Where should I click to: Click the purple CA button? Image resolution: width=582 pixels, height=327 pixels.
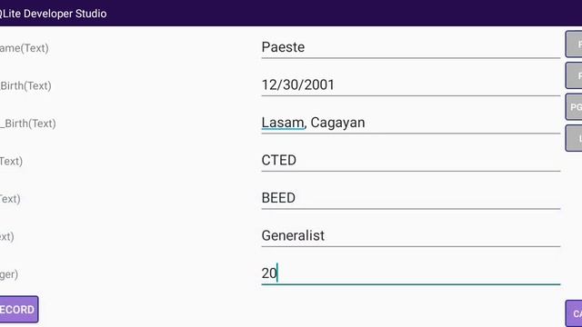[574, 313]
